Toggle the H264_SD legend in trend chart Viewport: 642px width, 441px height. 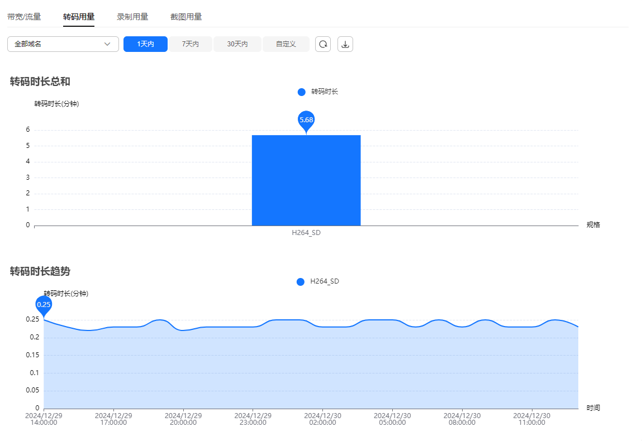tap(318, 281)
